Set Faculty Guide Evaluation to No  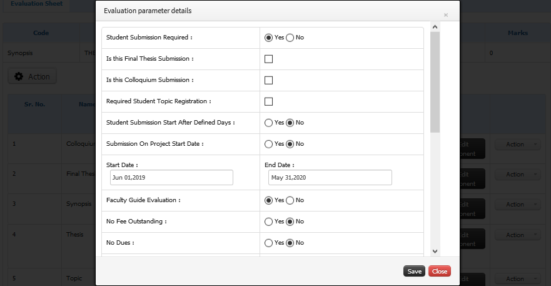tap(290, 200)
